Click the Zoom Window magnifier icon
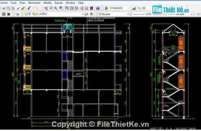Viewport: 201px width, 131px height. pos(56,8)
